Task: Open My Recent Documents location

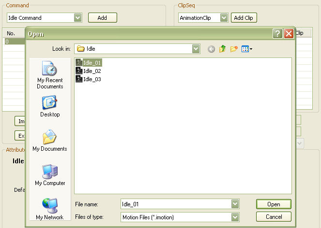Action: 50,75
